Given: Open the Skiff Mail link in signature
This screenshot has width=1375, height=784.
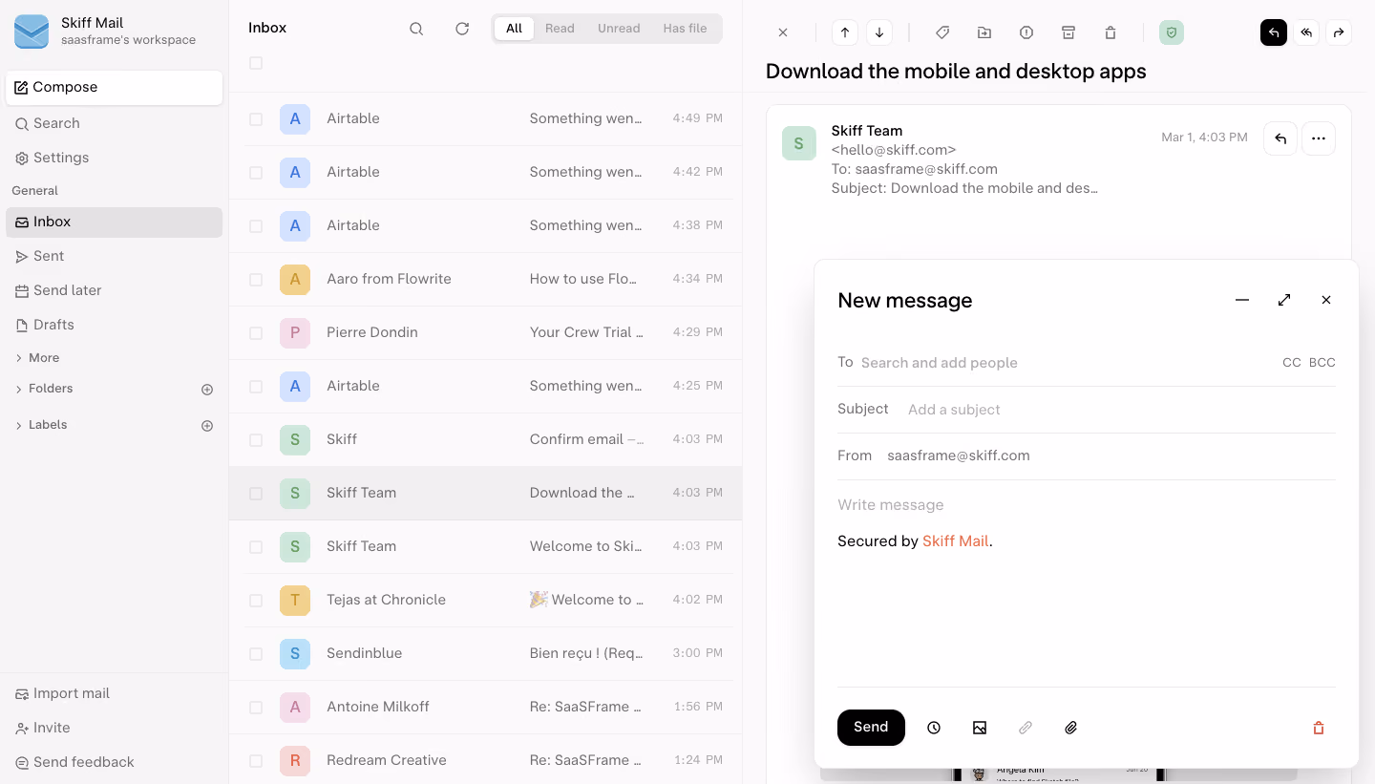Looking at the screenshot, I should click(x=955, y=541).
